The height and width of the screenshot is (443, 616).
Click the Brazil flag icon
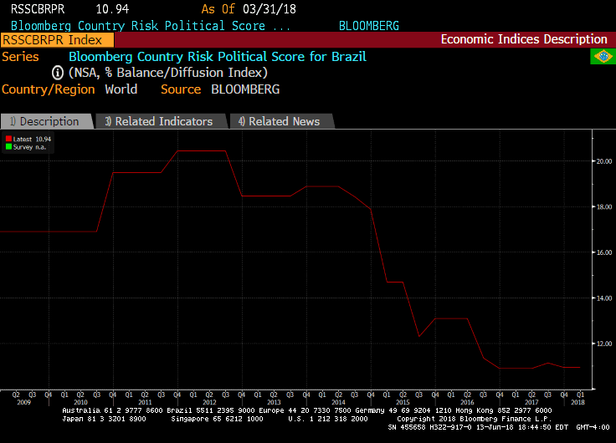point(603,57)
